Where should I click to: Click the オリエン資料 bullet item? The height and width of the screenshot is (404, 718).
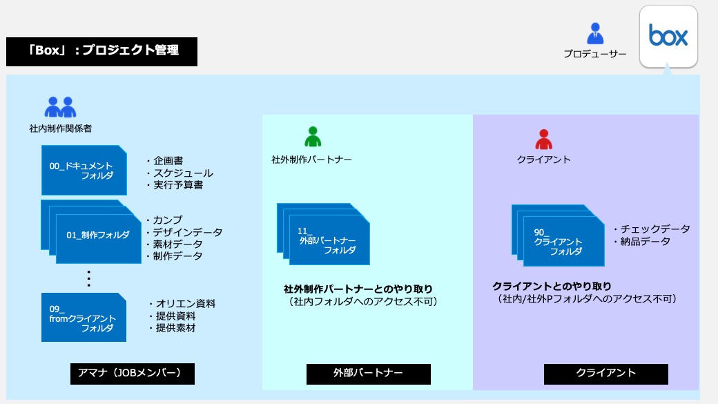point(182,304)
